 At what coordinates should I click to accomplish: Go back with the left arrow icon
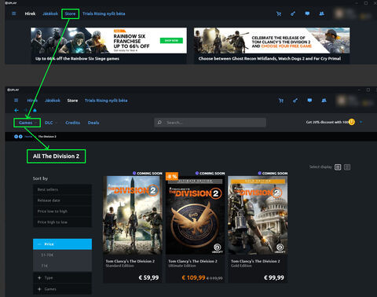16,110
